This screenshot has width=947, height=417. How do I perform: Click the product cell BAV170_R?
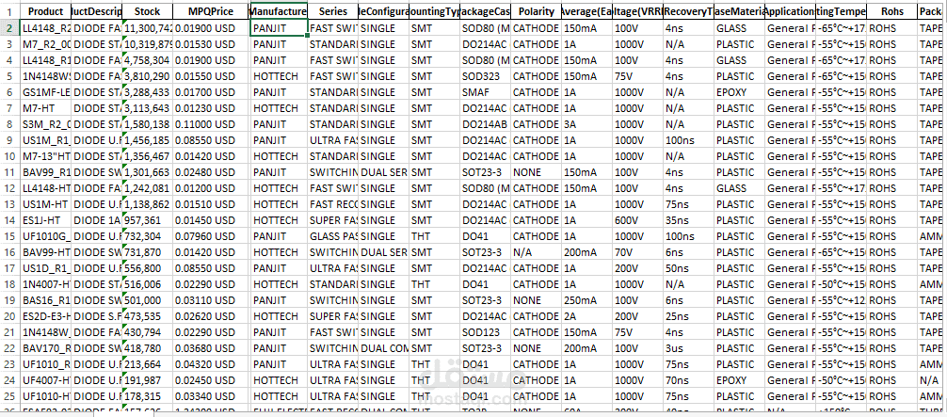pyautogui.click(x=46, y=348)
